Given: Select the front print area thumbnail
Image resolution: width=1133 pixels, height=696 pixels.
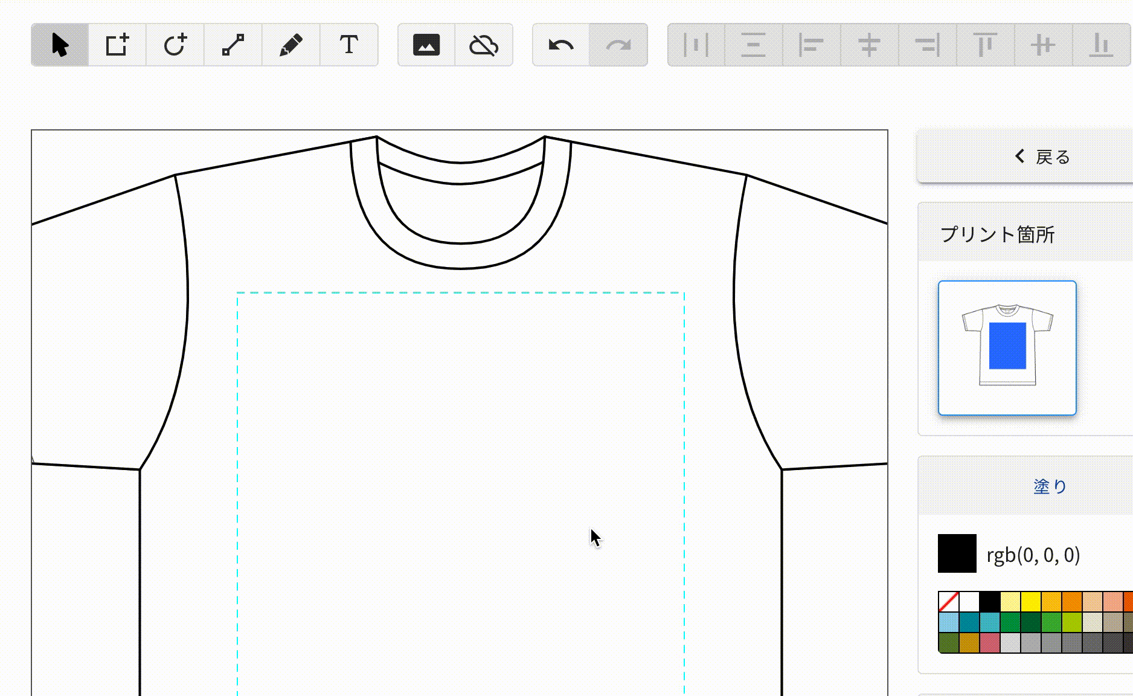Looking at the screenshot, I should (x=1007, y=348).
